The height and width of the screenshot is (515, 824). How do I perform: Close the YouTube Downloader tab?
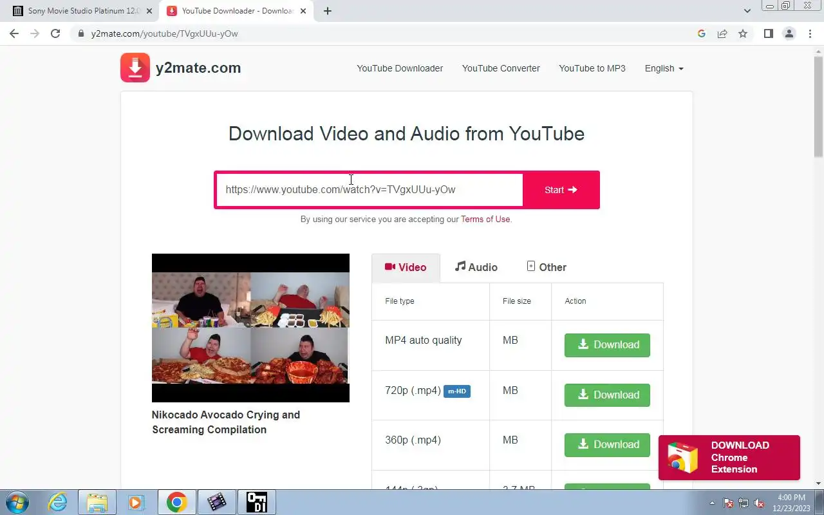coord(303,11)
